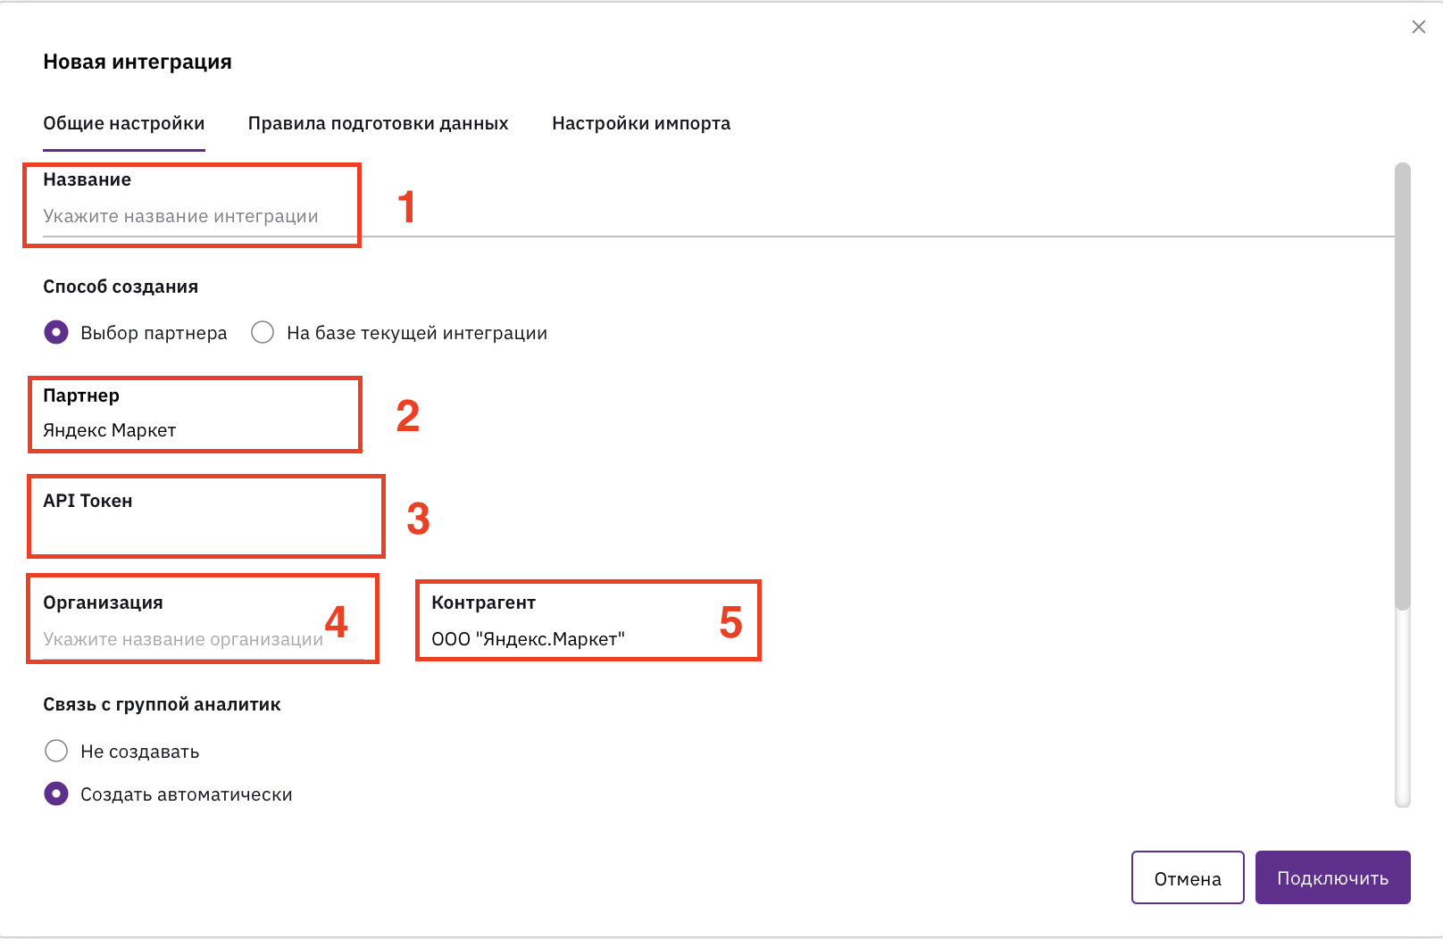Viewport: 1443px width, 939px height.
Task: Click the Создать автоматически label text
Action: (187, 794)
